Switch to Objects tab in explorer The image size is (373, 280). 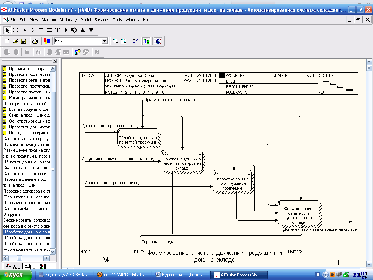click(x=45, y=267)
